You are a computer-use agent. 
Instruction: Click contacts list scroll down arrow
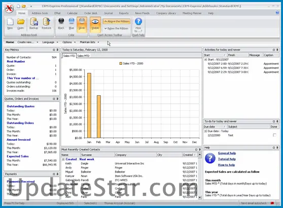click(x=200, y=197)
